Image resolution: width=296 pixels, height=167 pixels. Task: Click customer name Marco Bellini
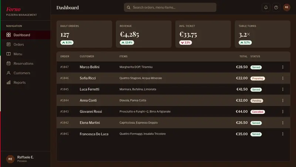point(90,67)
